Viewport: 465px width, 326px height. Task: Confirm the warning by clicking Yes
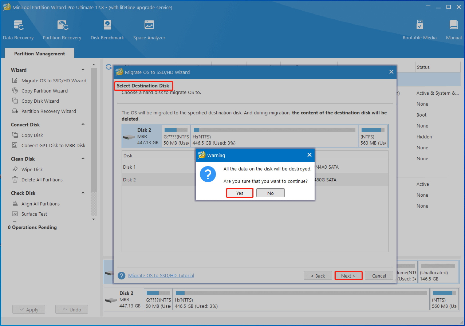(x=239, y=192)
